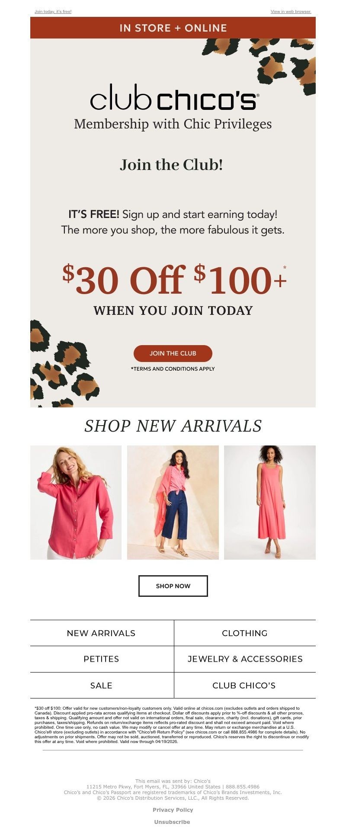Viewport: 346px width, 836px height.
Task: Click the SHOP NOW button
Action: (173, 586)
